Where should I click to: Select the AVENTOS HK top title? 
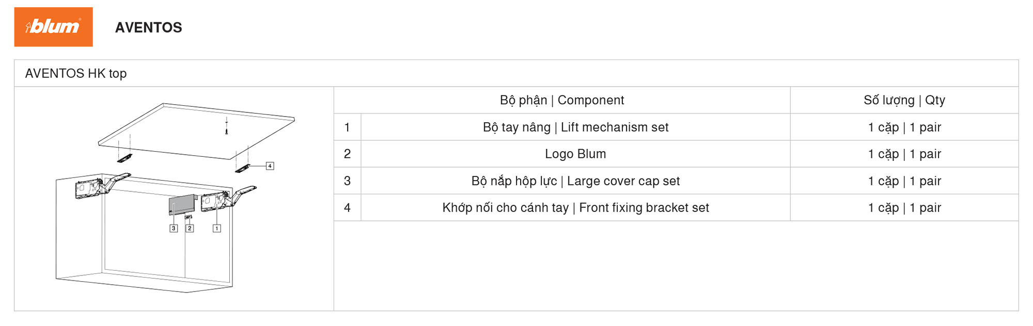point(76,73)
